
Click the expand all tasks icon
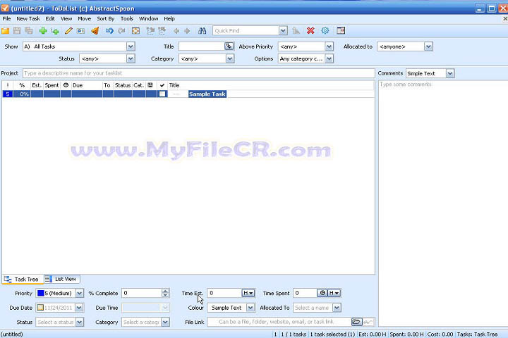point(150,31)
